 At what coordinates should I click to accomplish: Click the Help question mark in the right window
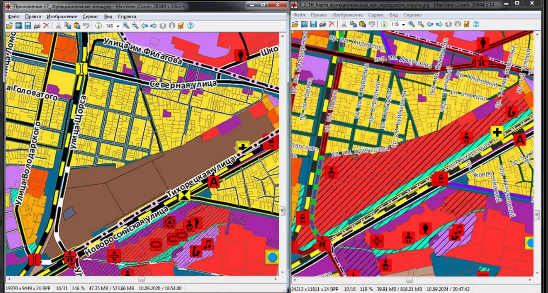[476, 24]
